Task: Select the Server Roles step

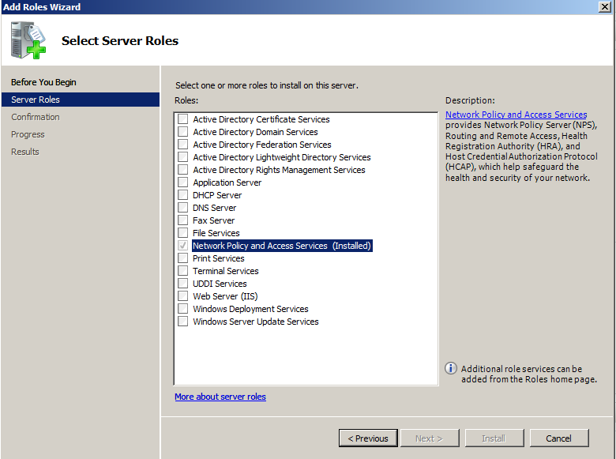Action: (x=81, y=100)
